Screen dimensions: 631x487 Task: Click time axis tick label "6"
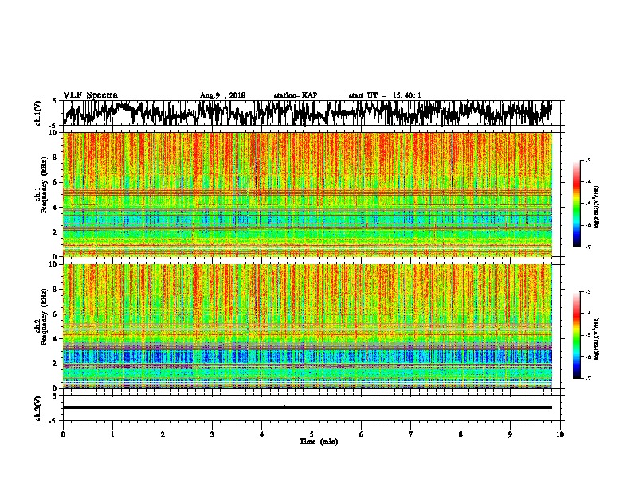pyautogui.click(x=362, y=434)
